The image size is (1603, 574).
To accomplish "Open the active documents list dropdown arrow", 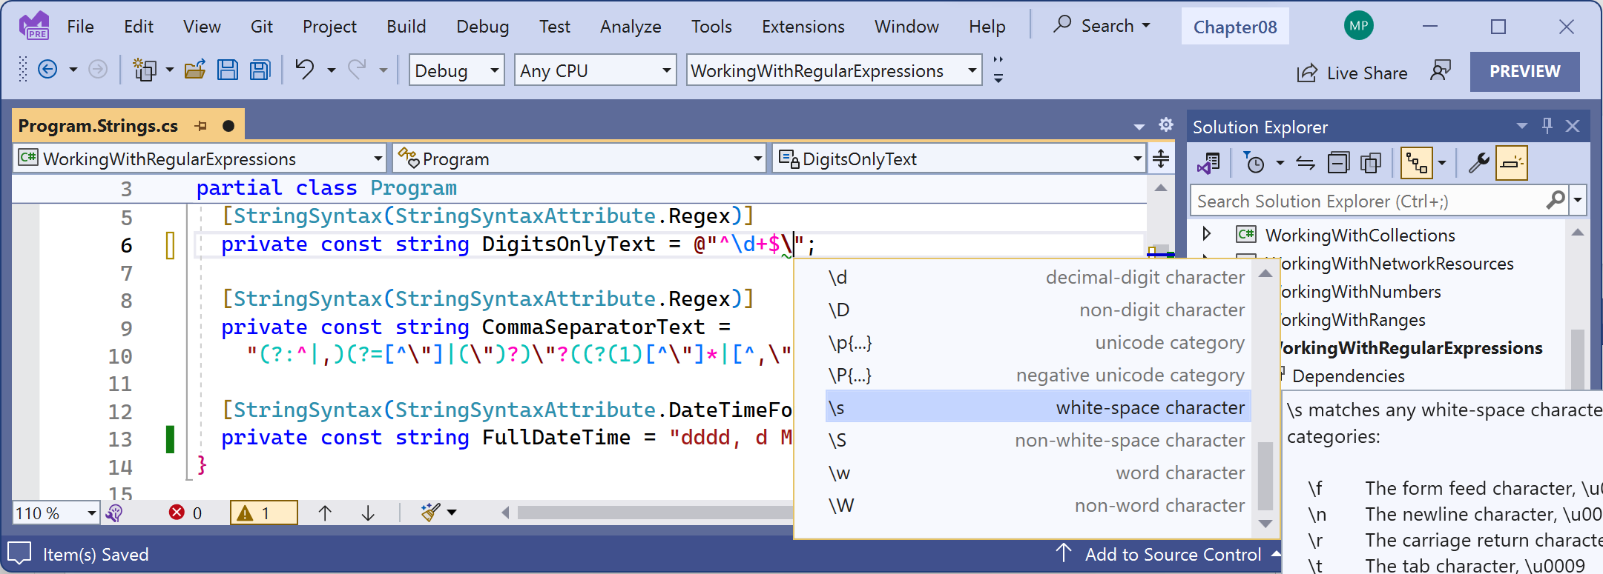I will coord(1139,127).
